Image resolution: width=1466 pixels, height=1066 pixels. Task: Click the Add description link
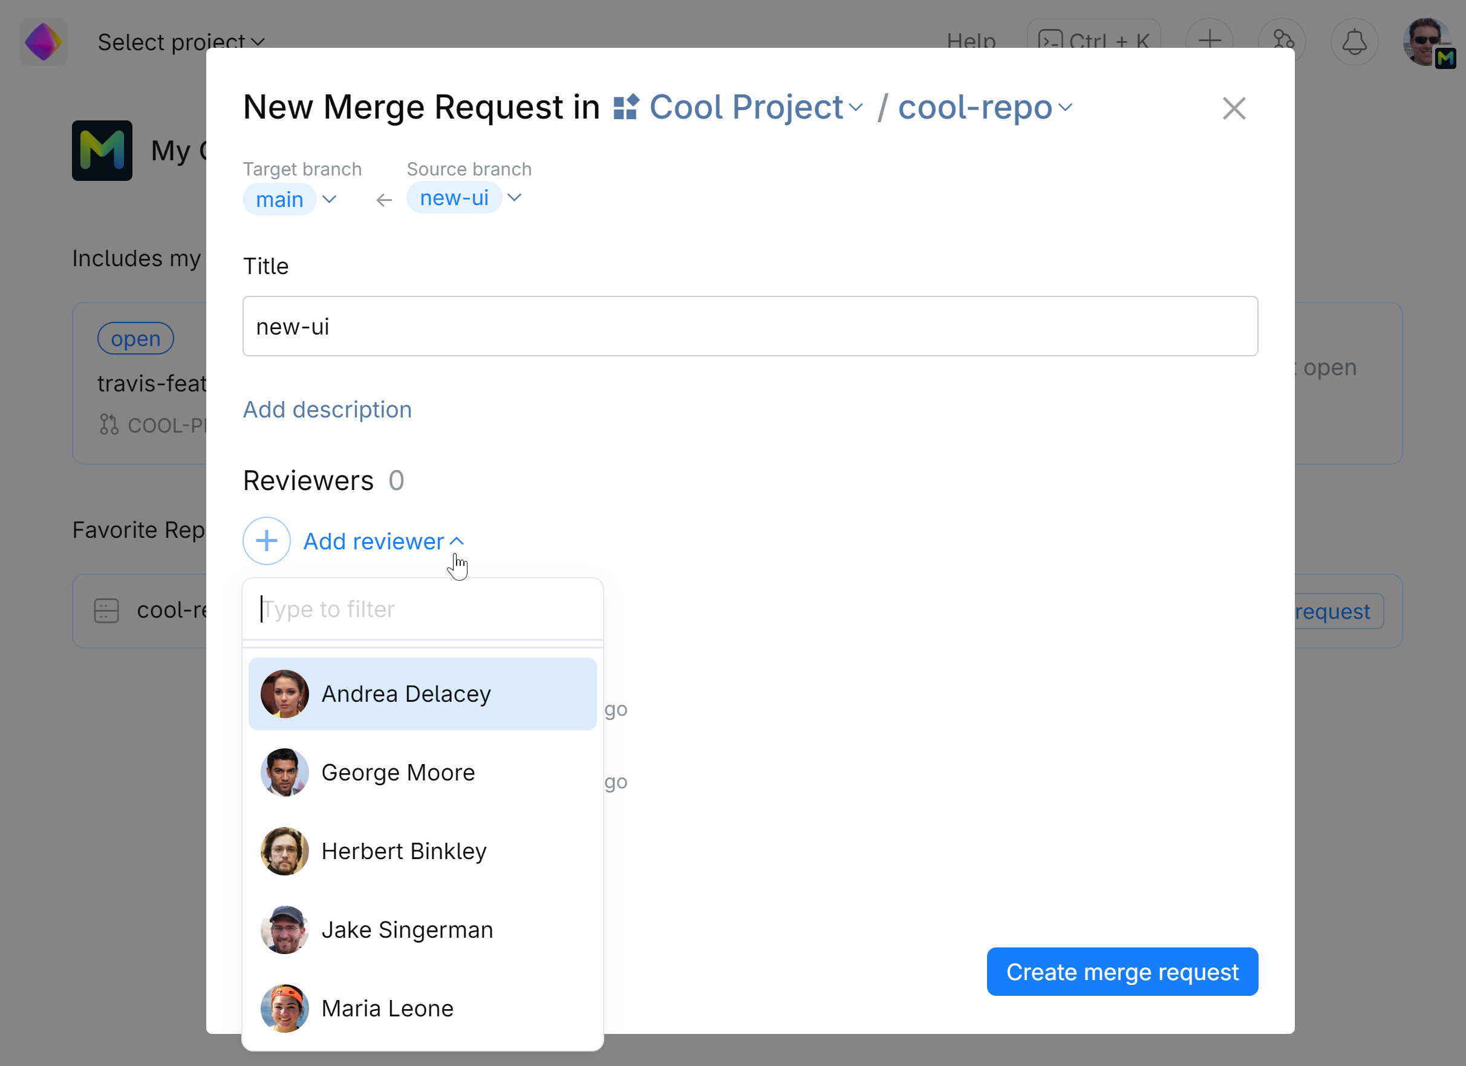[x=327, y=409]
